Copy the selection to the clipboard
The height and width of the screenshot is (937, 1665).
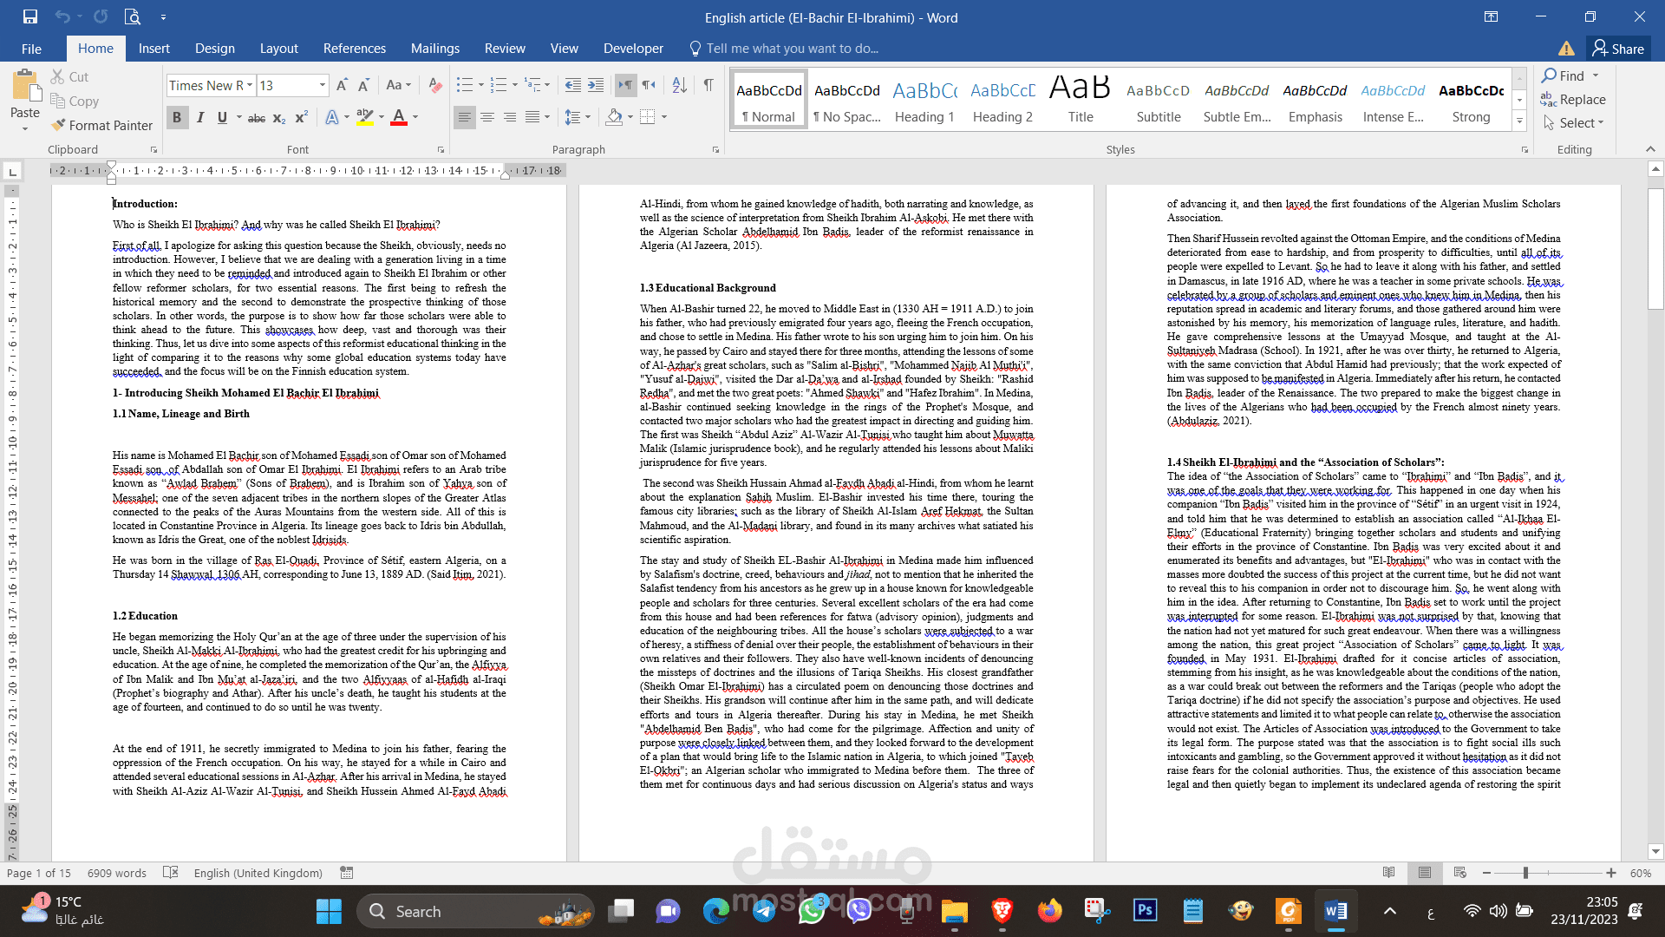pos(75,101)
